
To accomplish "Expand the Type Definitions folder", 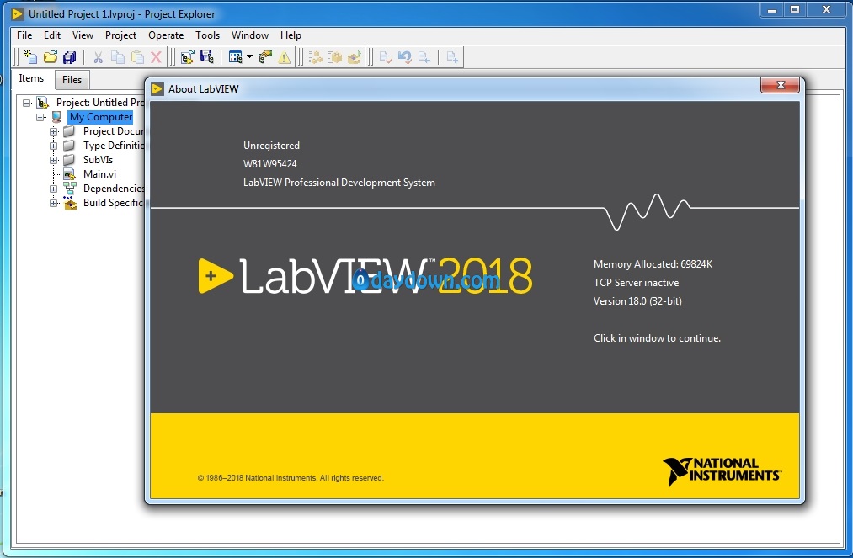I will [54, 146].
